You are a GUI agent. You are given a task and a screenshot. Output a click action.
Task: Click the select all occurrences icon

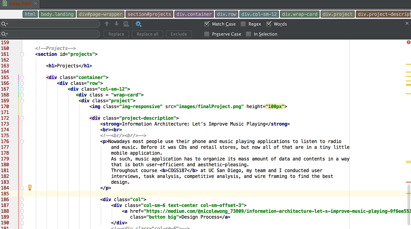pos(126,24)
